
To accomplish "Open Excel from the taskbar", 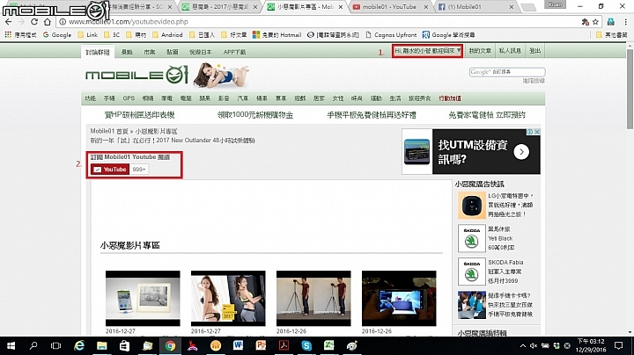I will tap(329, 345).
